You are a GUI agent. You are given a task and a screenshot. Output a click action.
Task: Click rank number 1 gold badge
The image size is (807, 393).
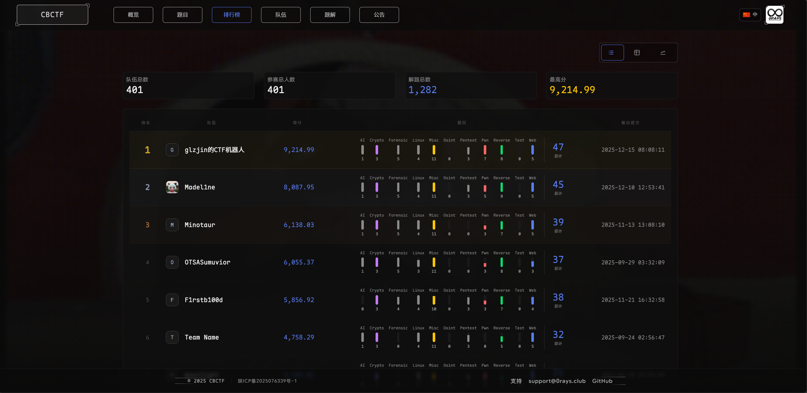[148, 150]
